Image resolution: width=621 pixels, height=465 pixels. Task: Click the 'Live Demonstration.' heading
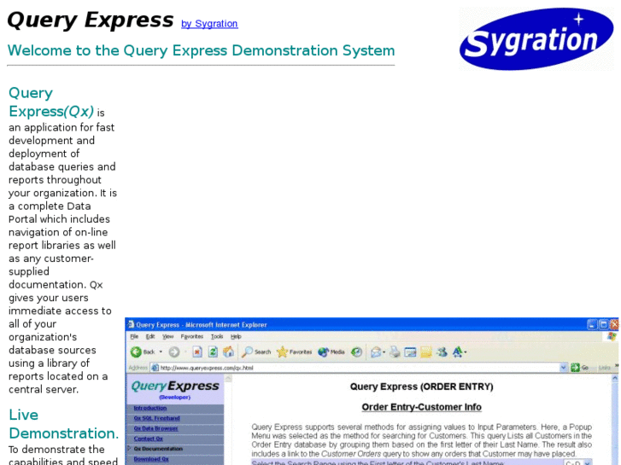click(x=63, y=424)
